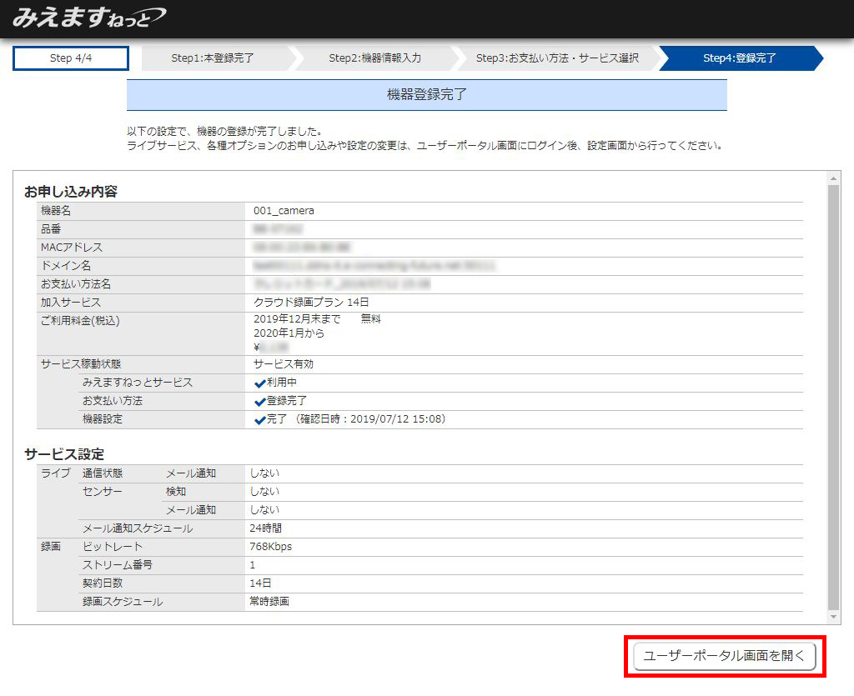This screenshot has height=696, width=854.
Task: Click the device name 001_camera
Action: coord(284,211)
